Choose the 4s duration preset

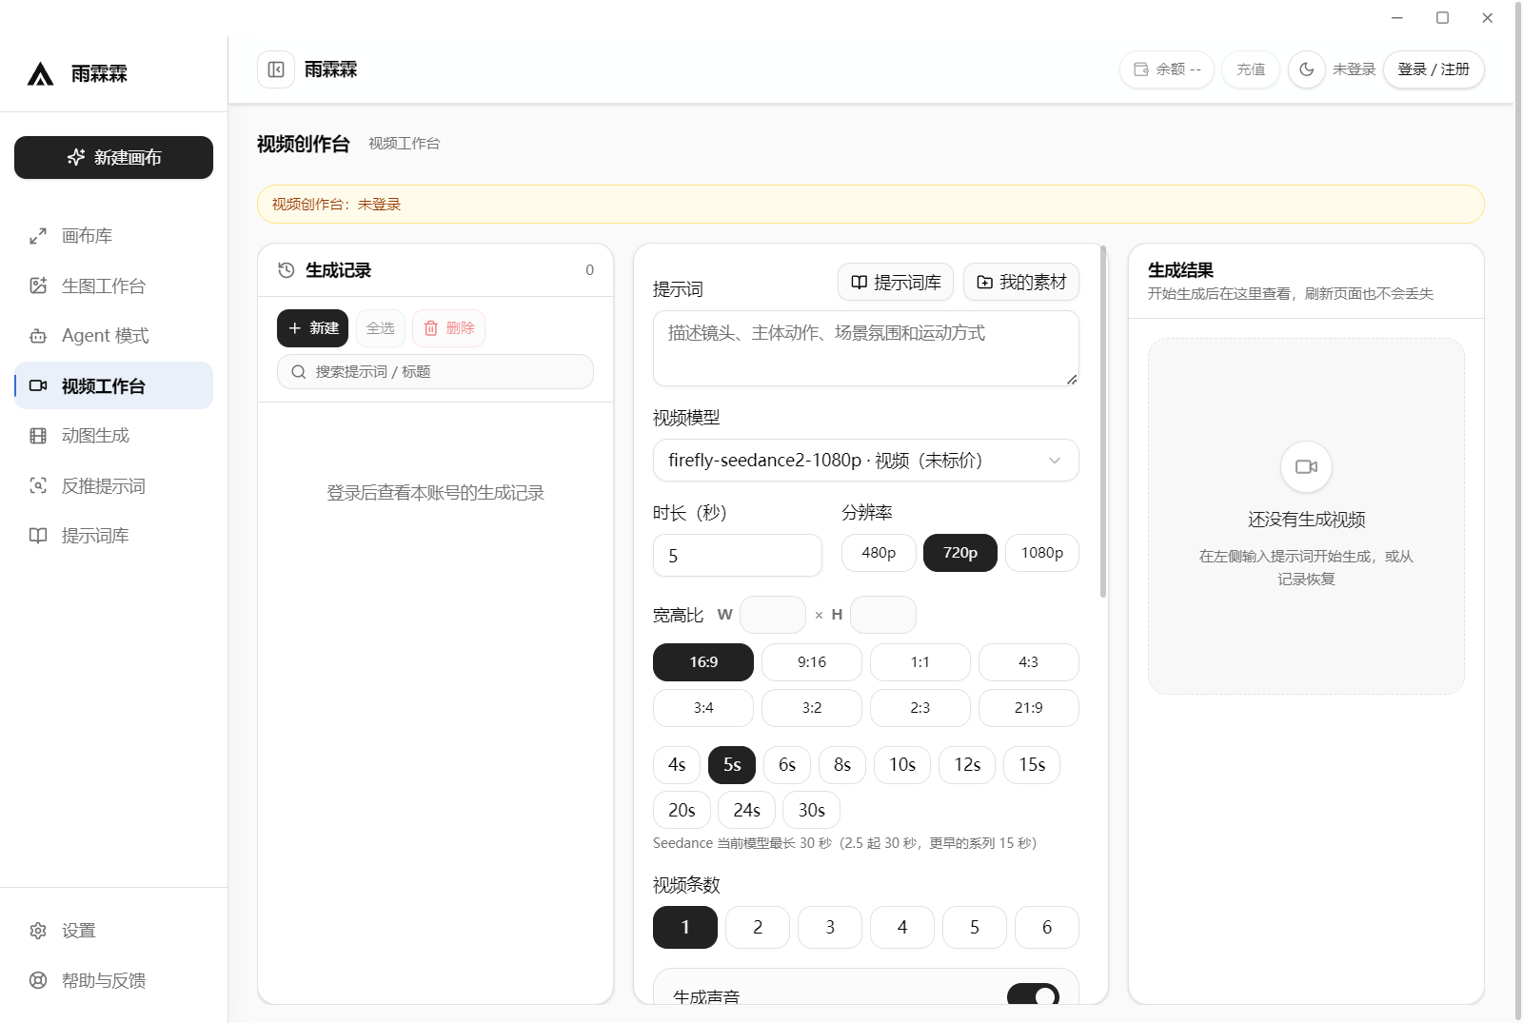point(677,765)
